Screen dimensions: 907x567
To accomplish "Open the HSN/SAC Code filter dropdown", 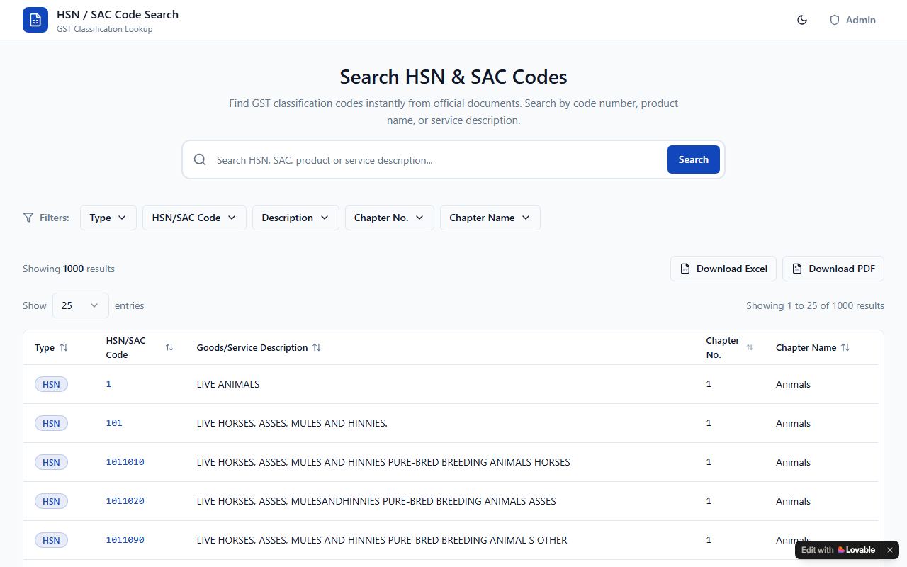I will point(194,218).
